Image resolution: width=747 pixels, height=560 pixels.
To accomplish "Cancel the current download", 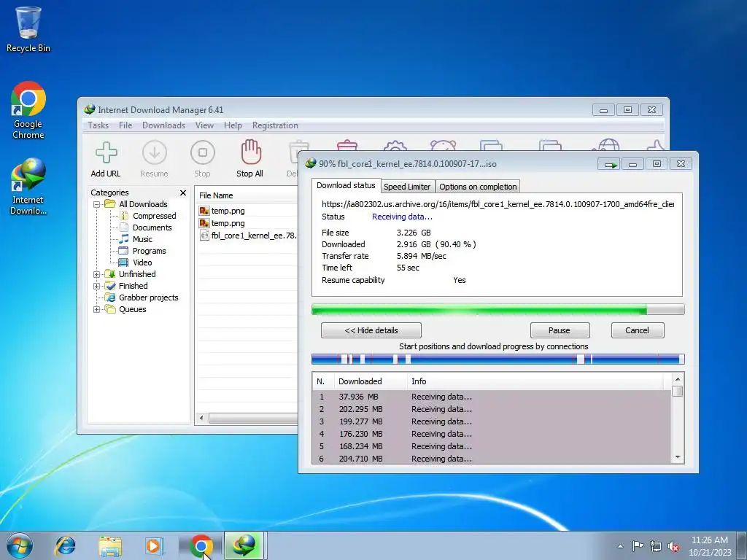I will click(638, 330).
